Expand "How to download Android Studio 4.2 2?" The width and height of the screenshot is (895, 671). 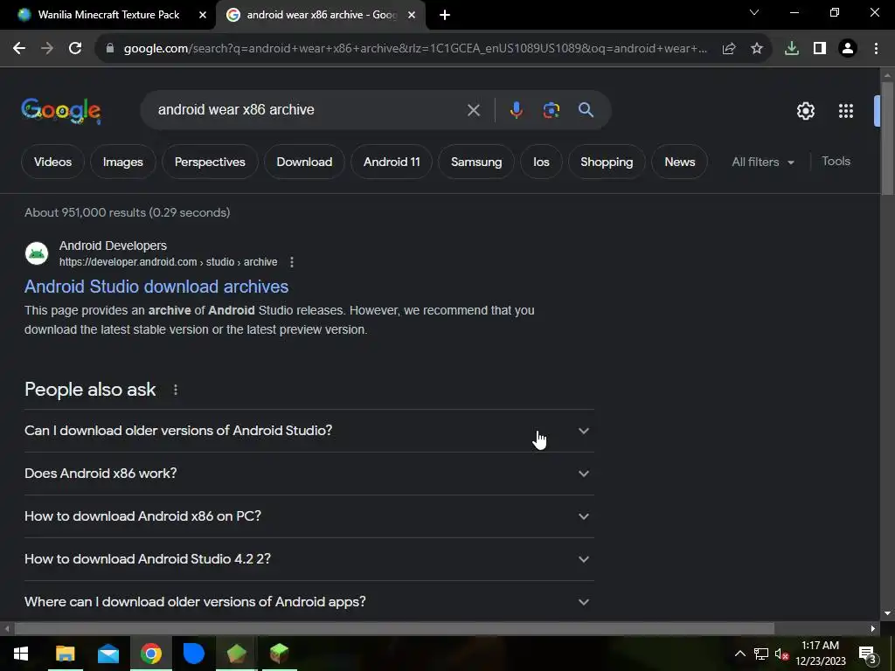pyautogui.click(x=309, y=559)
